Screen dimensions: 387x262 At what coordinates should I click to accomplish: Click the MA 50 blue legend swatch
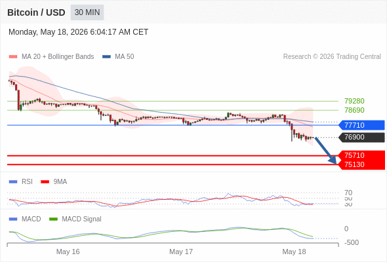coord(106,57)
